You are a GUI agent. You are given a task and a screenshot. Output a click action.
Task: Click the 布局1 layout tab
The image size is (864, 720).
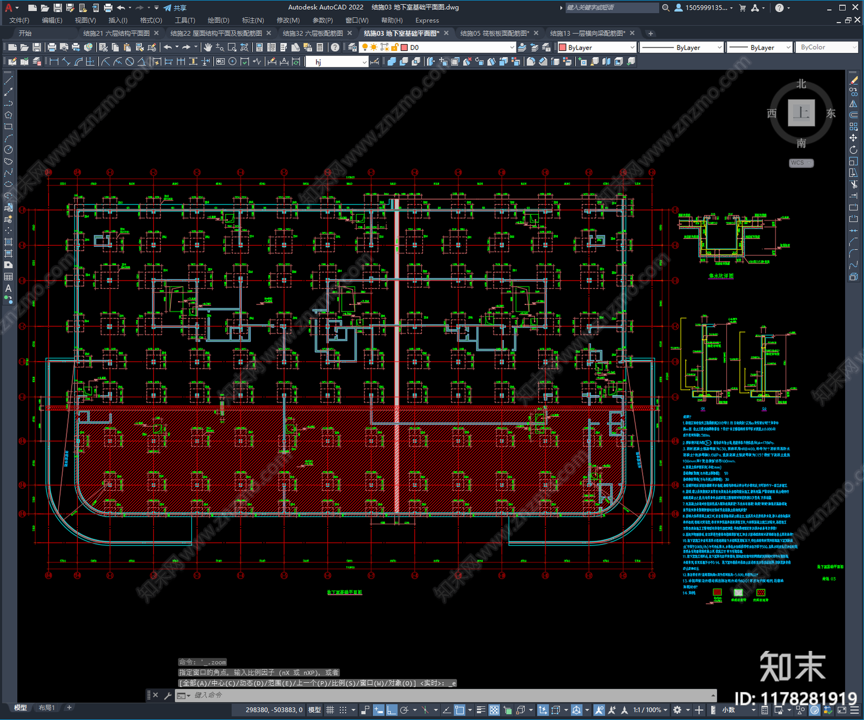pos(47,708)
